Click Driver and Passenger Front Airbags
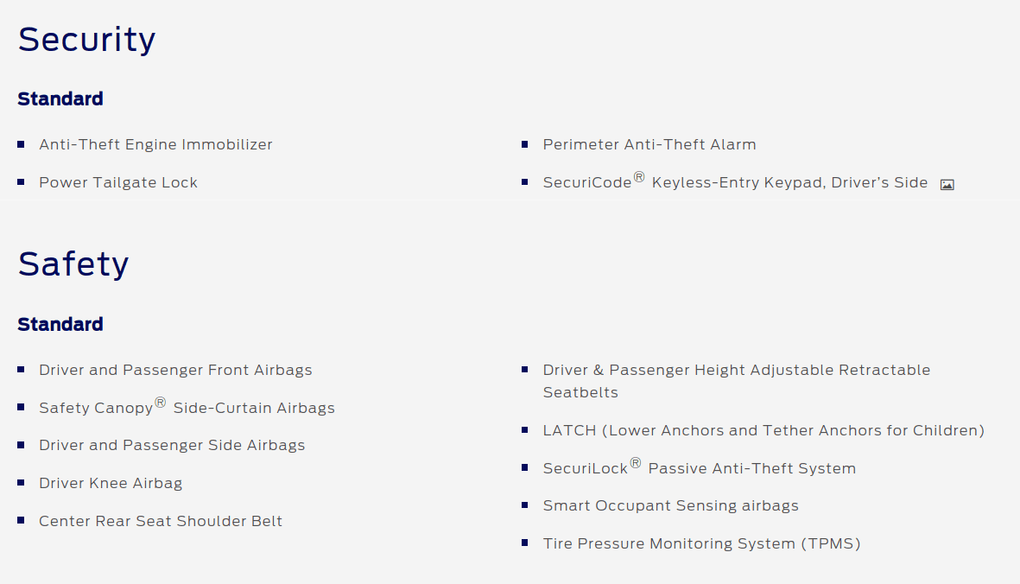The image size is (1020, 584). (x=175, y=370)
